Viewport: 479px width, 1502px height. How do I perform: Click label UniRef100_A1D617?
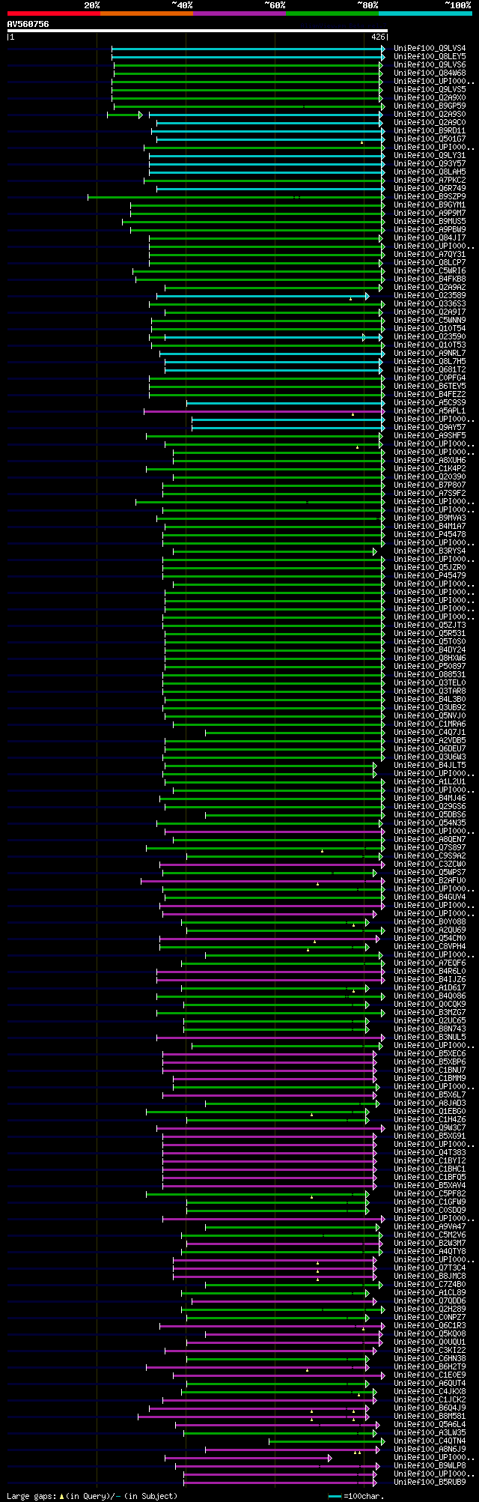tap(430, 988)
